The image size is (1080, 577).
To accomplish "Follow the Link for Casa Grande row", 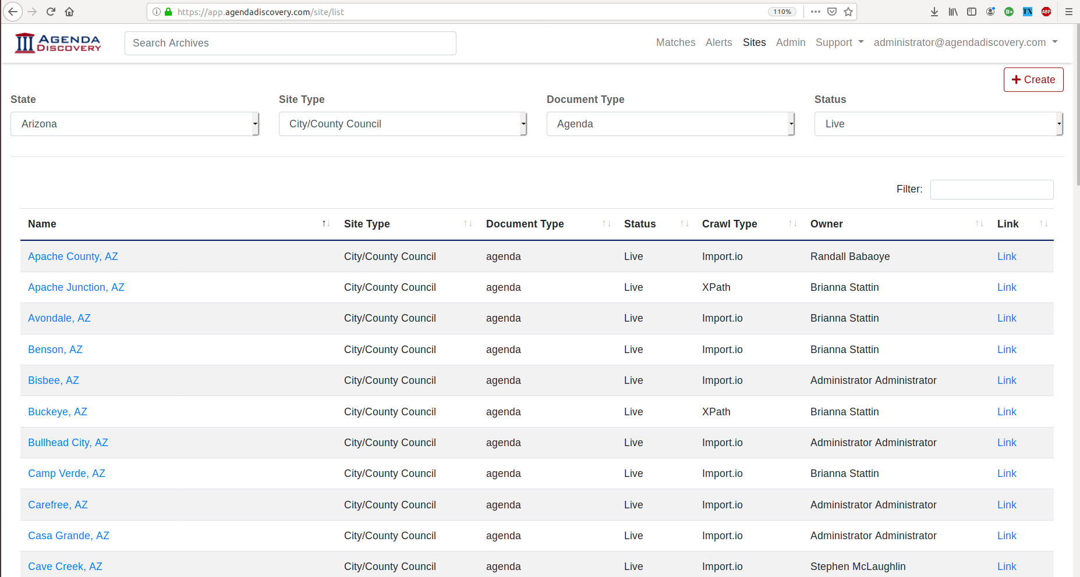I will pyautogui.click(x=1007, y=536).
